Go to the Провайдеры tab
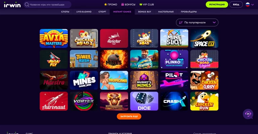Screen dimensions: 258x134 click(x=189, y=12)
